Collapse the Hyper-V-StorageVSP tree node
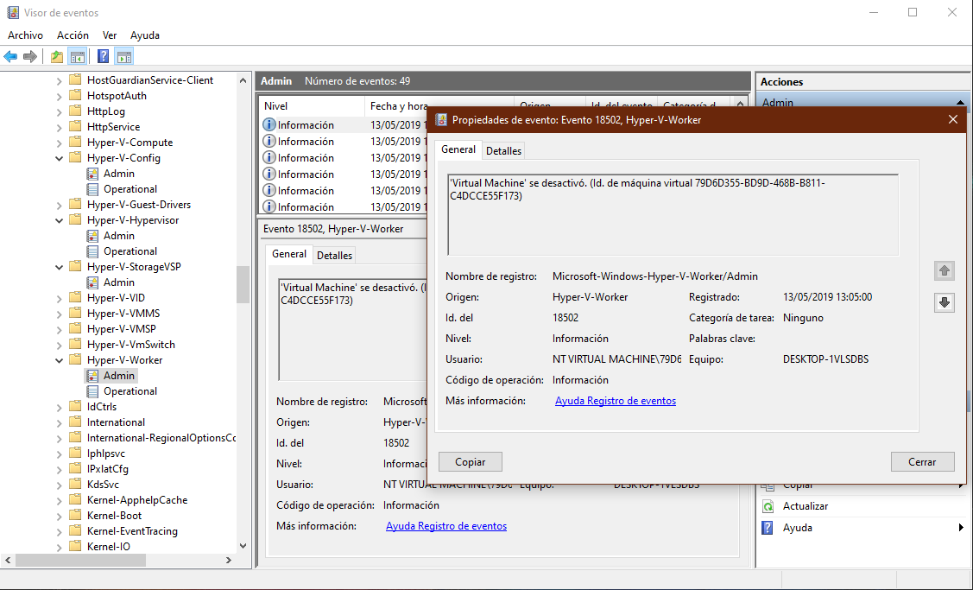973x590 pixels. pos(59,267)
